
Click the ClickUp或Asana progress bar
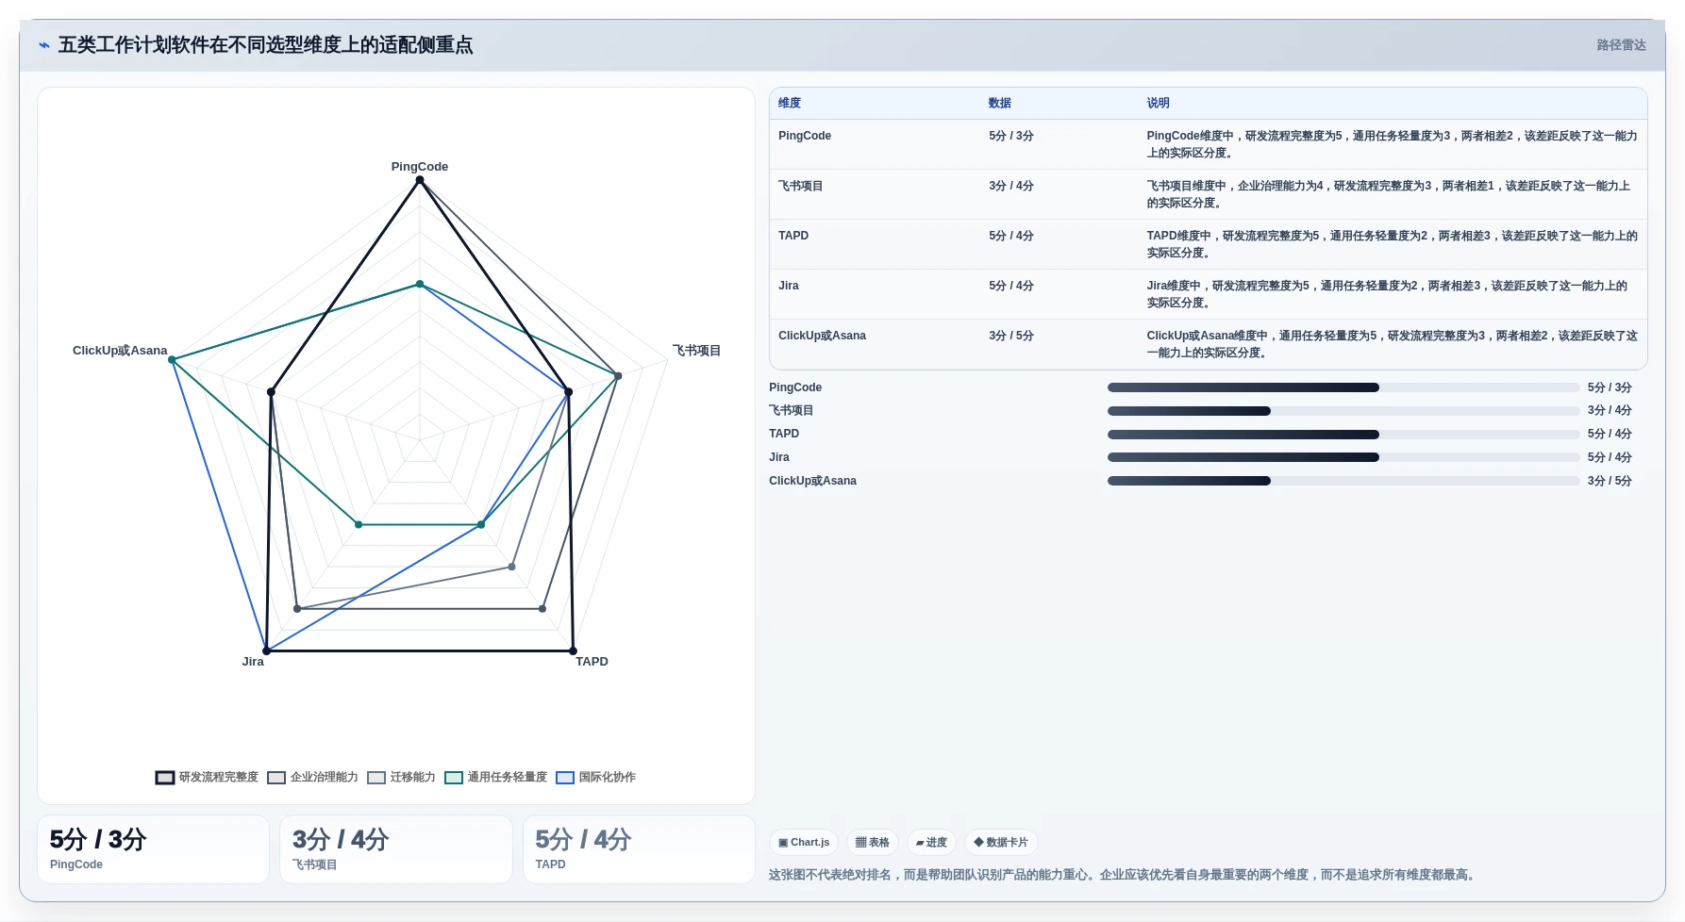tap(1343, 481)
